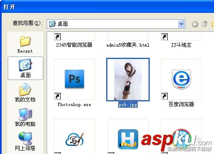214x154 pixels.
Task: Click the Photoshop.exe file name label
Action: (x=74, y=104)
